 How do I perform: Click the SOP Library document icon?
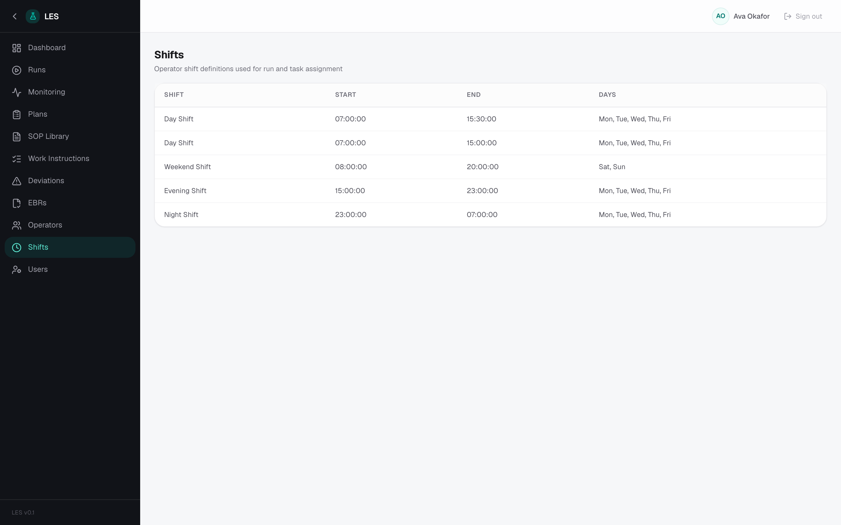(x=17, y=137)
